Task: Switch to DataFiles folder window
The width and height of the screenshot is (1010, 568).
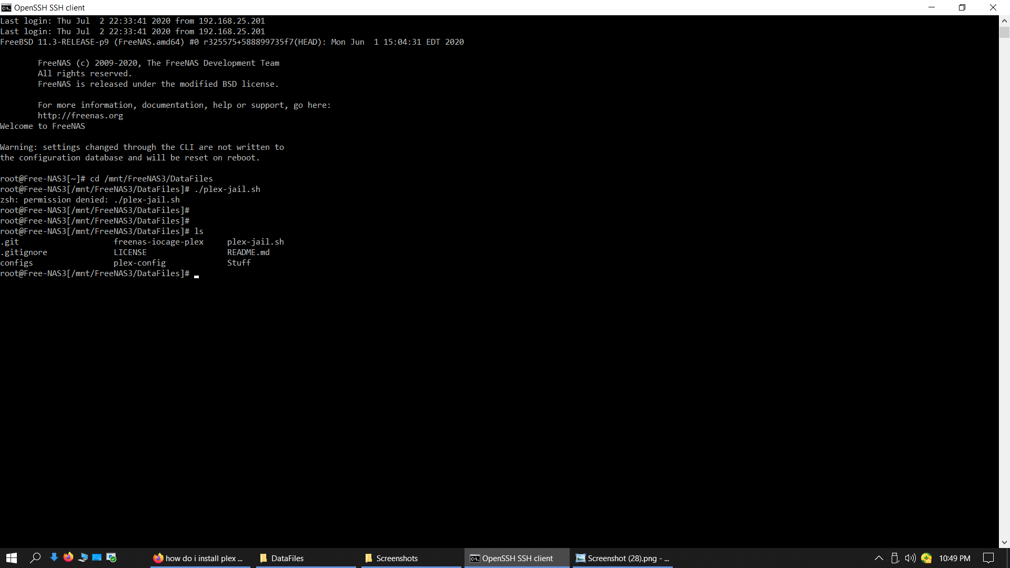Action: coord(306,558)
